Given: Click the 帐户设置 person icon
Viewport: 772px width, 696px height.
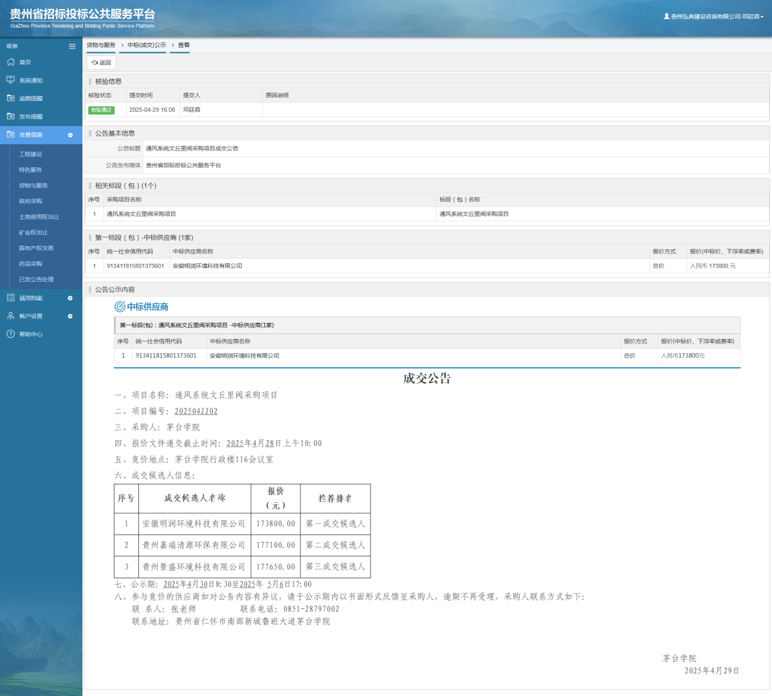Looking at the screenshot, I should (10, 316).
